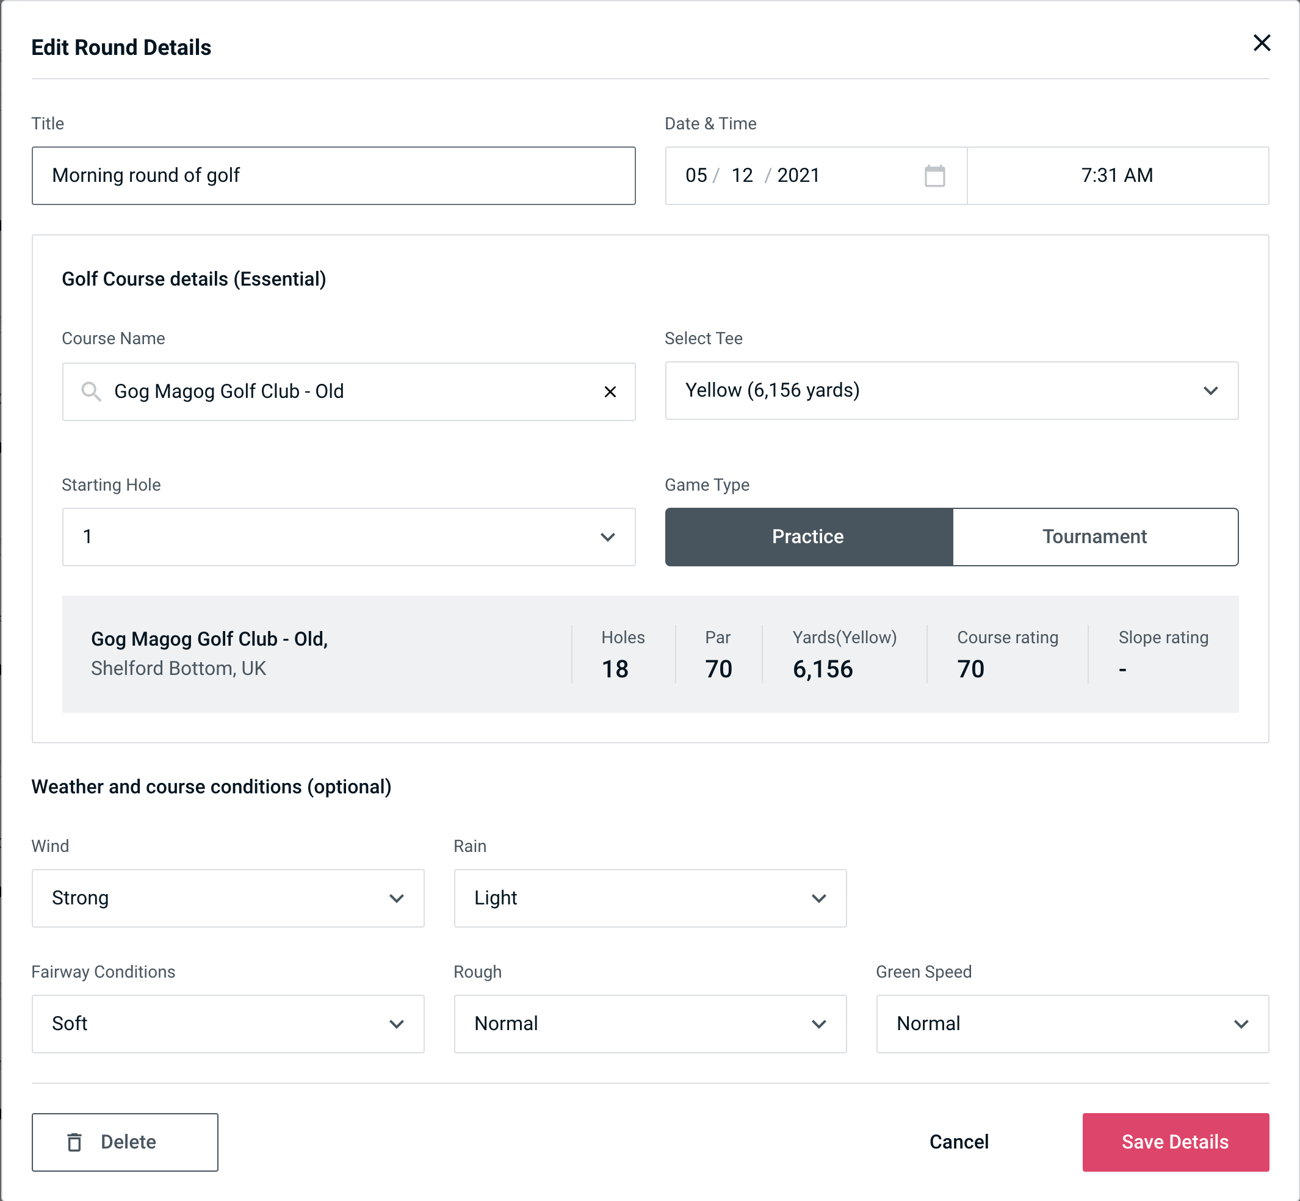
Task: Expand the Fairway Conditions dropdown
Action: (x=228, y=1023)
